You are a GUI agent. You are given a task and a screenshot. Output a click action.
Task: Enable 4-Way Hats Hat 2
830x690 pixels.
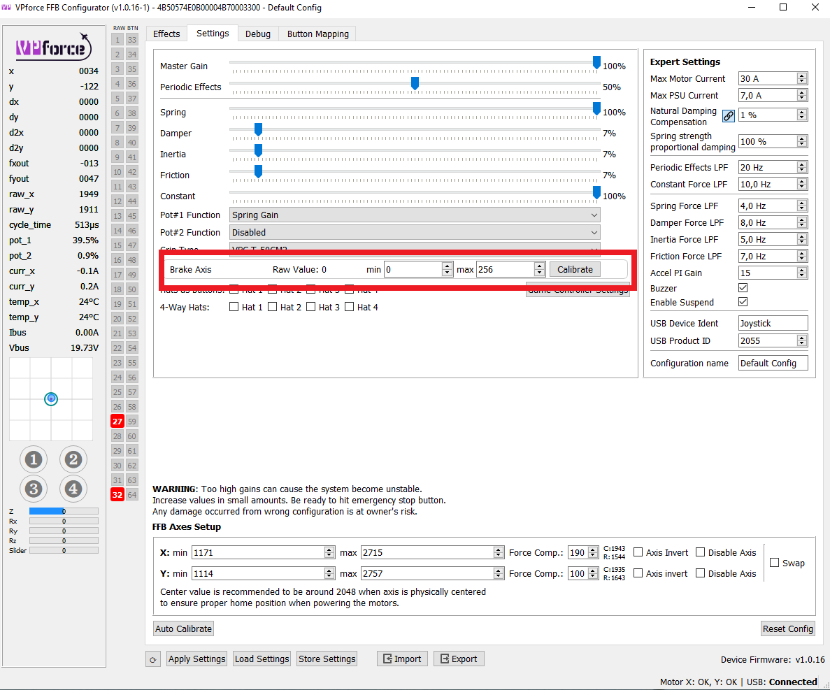pos(273,307)
